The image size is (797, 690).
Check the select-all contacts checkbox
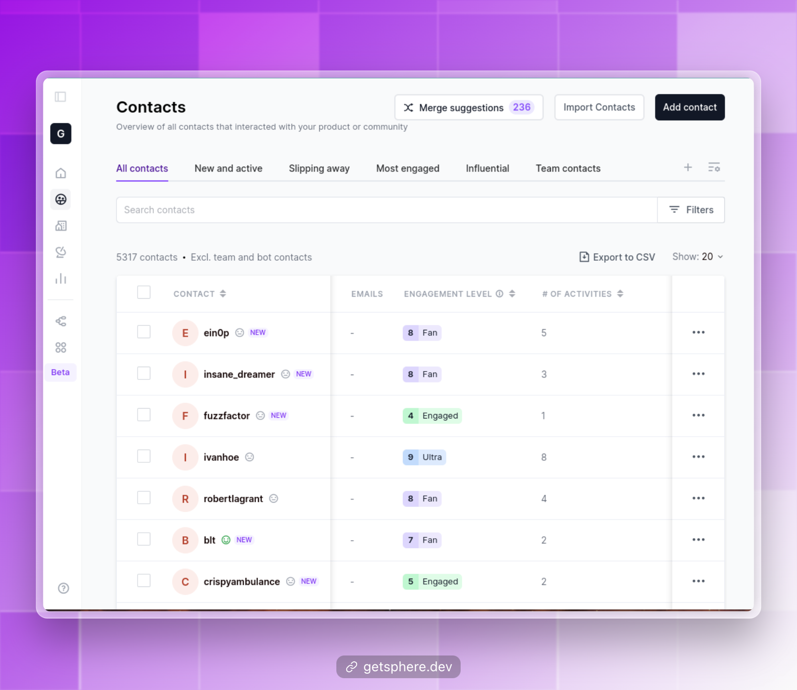144,292
